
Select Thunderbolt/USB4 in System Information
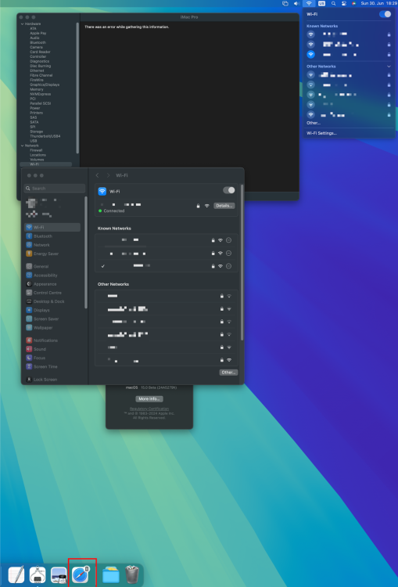(x=45, y=136)
